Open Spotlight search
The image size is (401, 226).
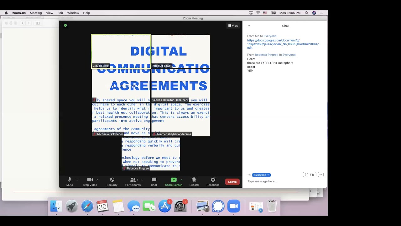pos(306,13)
